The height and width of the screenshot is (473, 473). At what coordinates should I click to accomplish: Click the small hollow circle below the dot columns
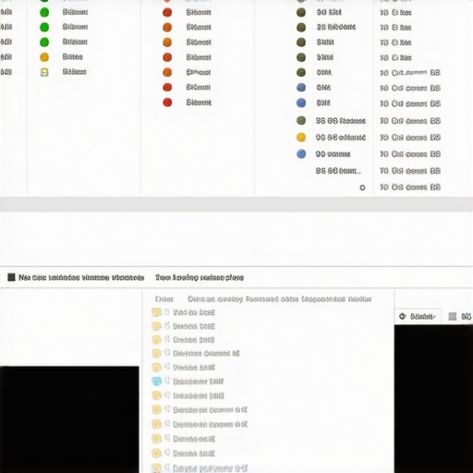click(x=362, y=188)
